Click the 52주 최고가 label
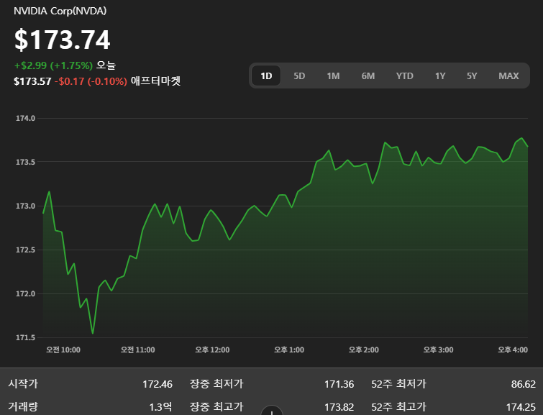Viewport: 543px width, 415px height. coord(398,406)
